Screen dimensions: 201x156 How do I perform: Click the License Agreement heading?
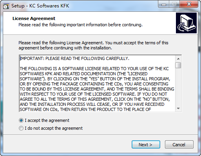pyautogui.click(x=34, y=18)
